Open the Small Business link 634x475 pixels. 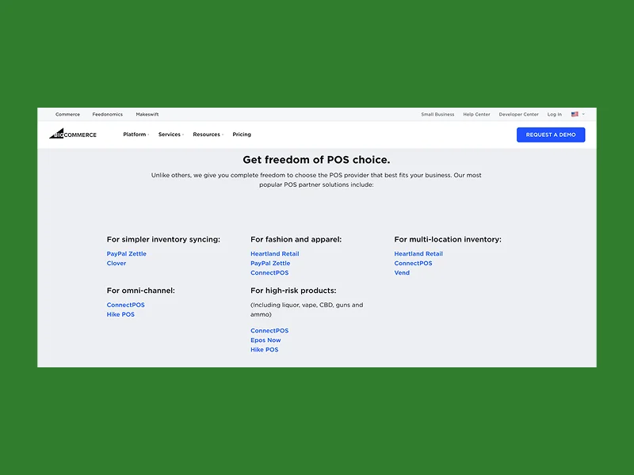437,115
